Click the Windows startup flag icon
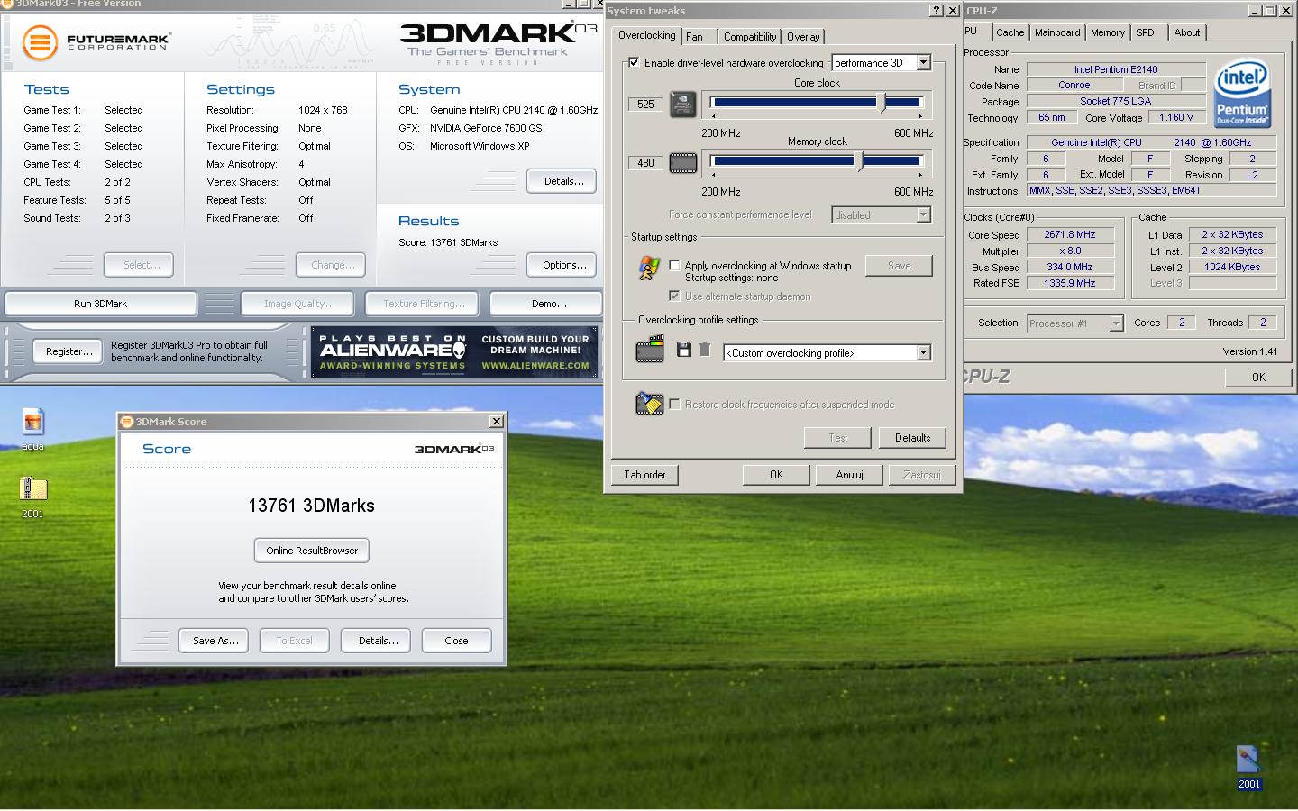 pyautogui.click(x=648, y=269)
